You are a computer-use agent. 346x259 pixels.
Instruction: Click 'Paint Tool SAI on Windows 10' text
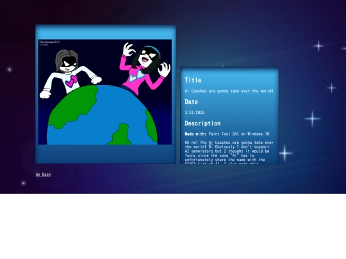pyautogui.click(x=239, y=134)
